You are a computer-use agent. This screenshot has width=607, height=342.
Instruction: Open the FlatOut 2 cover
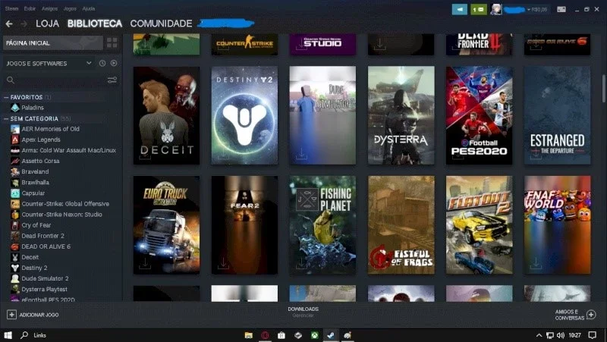[x=480, y=225]
